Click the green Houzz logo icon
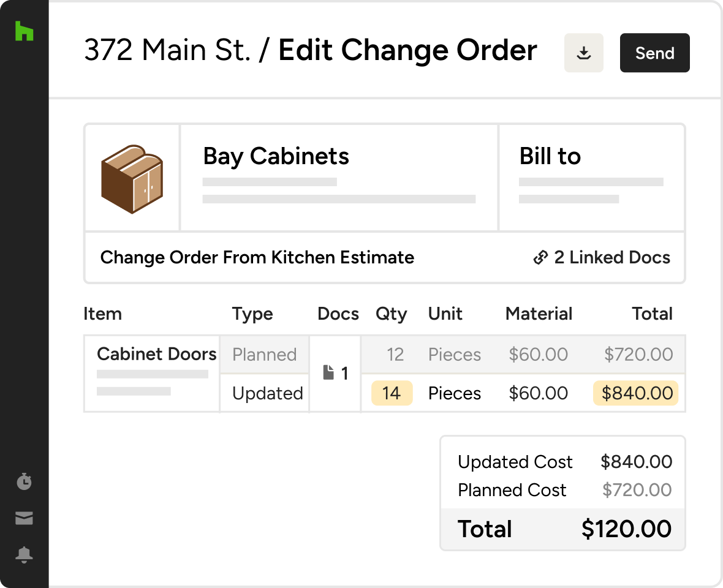This screenshot has height=588, width=723. [24, 31]
